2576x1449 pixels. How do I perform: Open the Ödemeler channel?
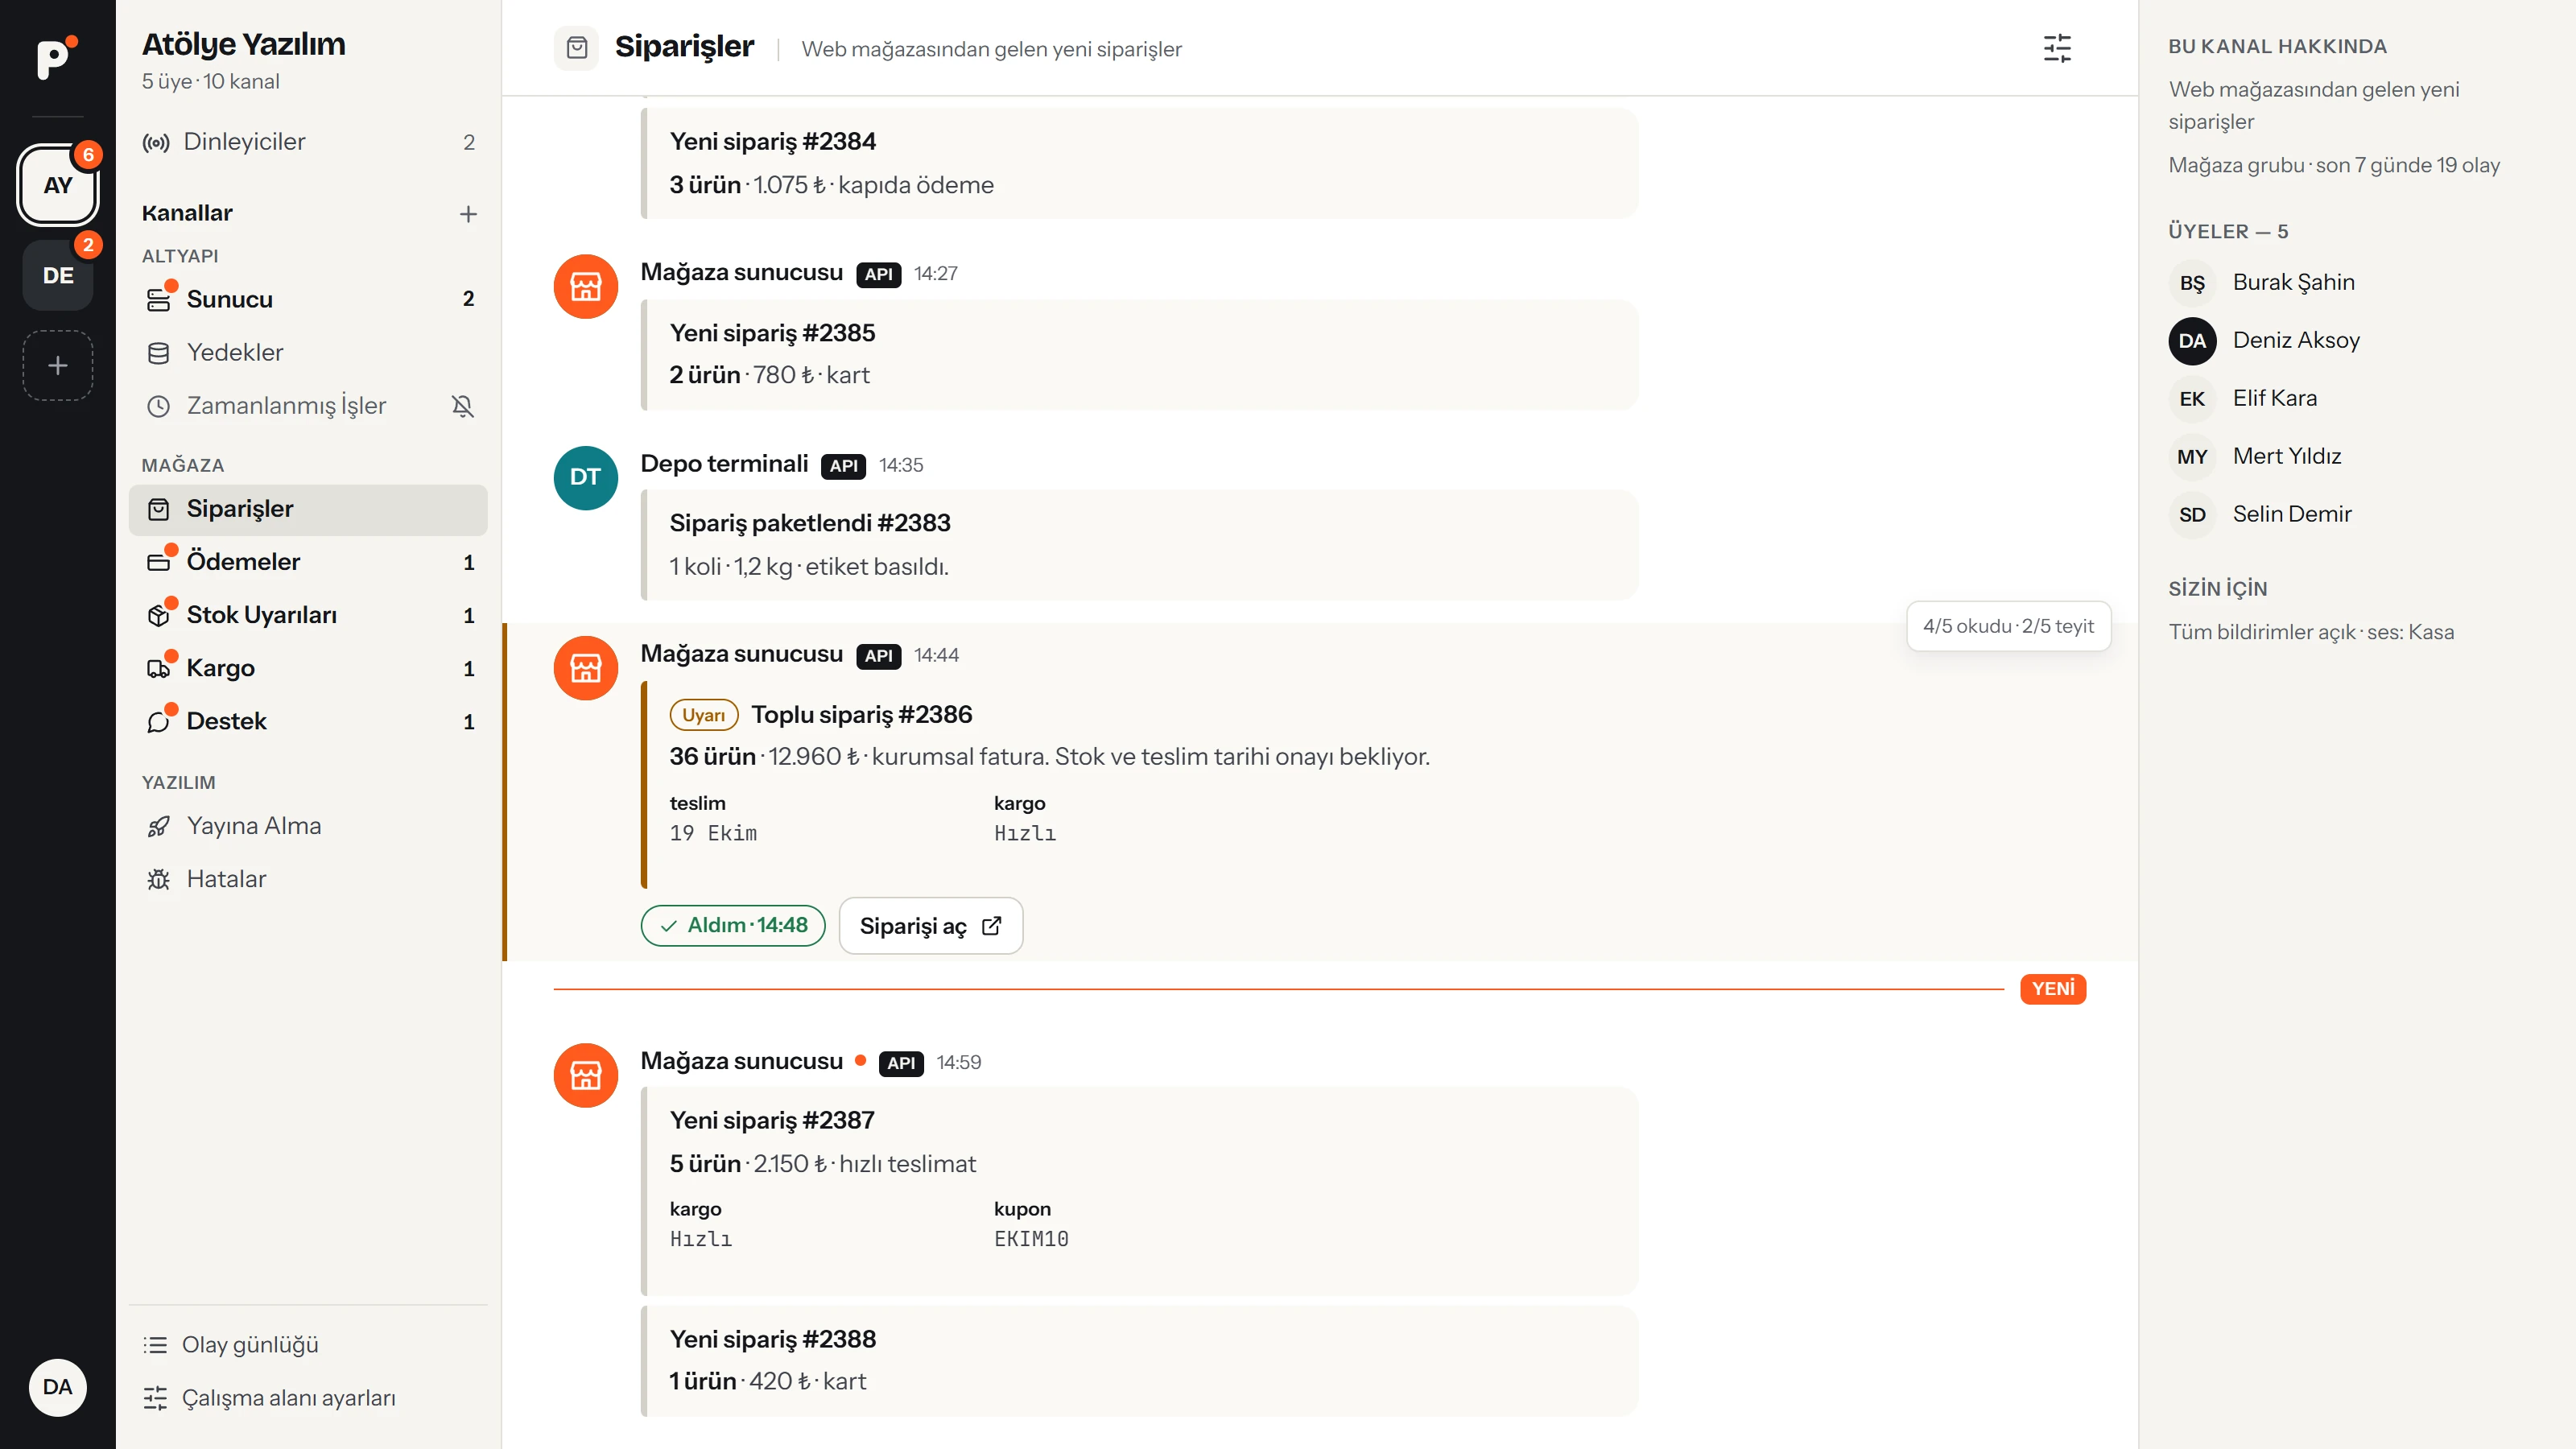[308, 562]
